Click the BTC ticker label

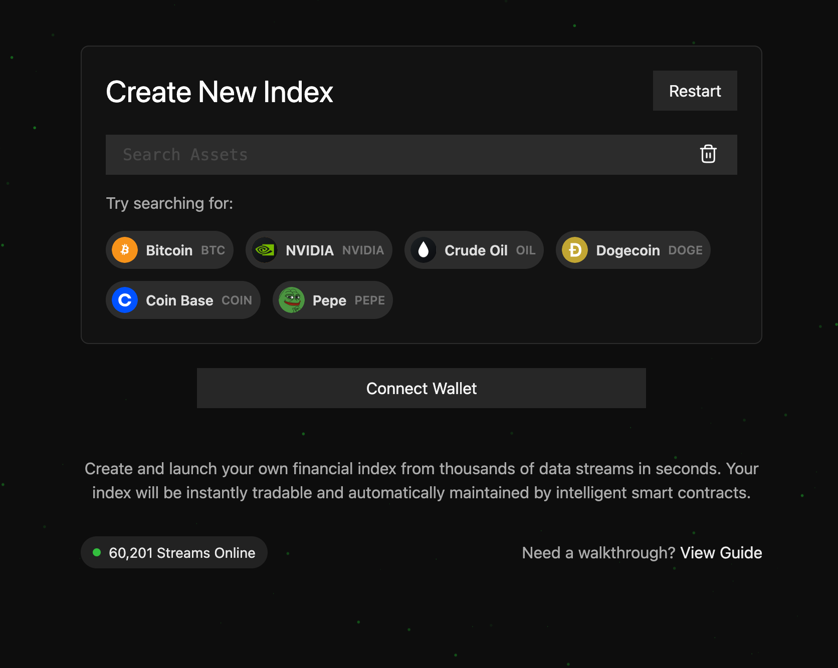[213, 250]
